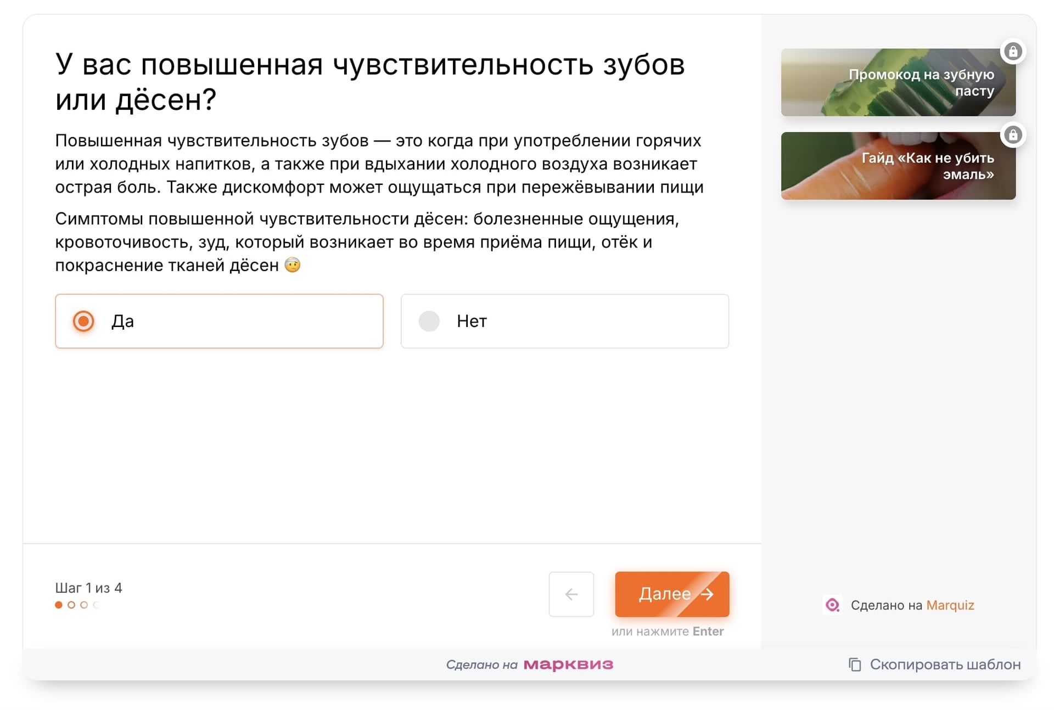Click the back arrow button
The height and width of the screenshot is (710, 1054).
(571, 594)
